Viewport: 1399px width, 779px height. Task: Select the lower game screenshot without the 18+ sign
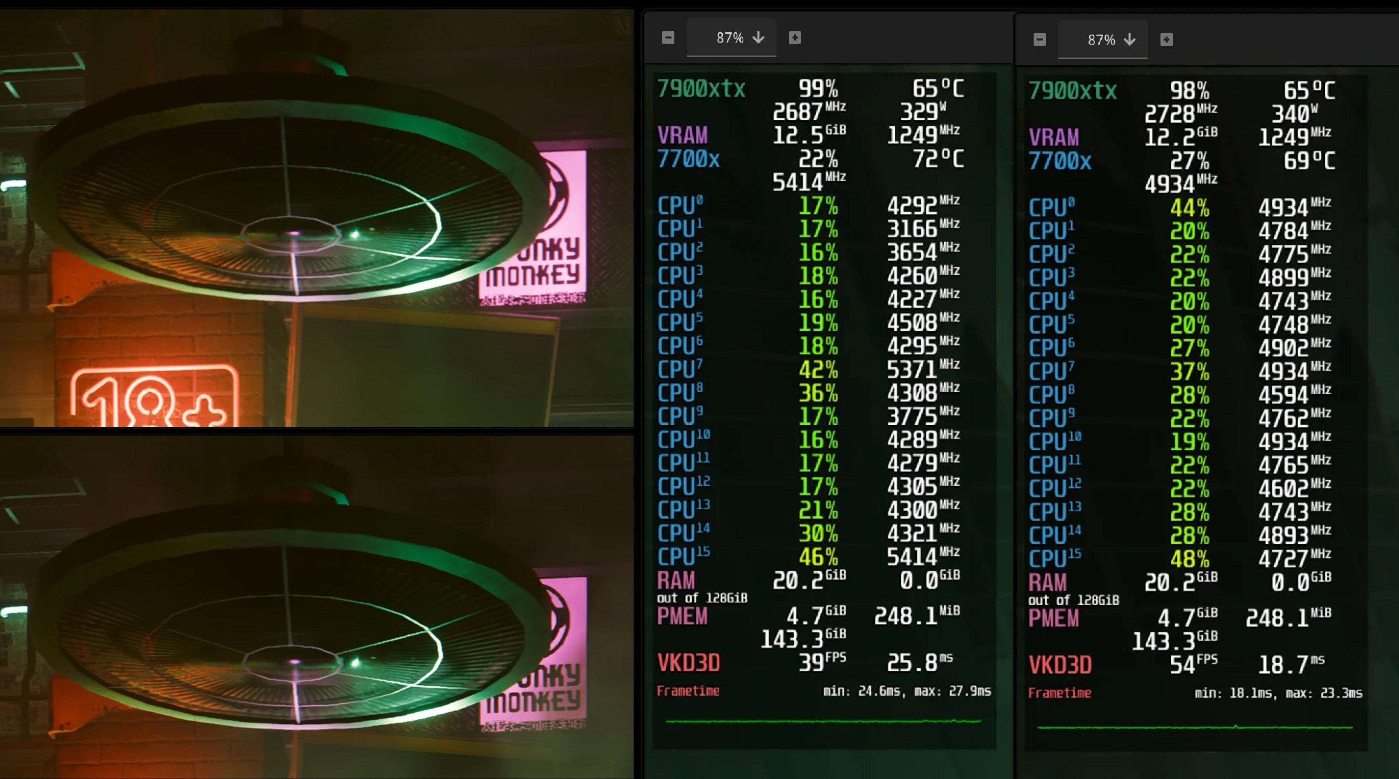[317, 607]
